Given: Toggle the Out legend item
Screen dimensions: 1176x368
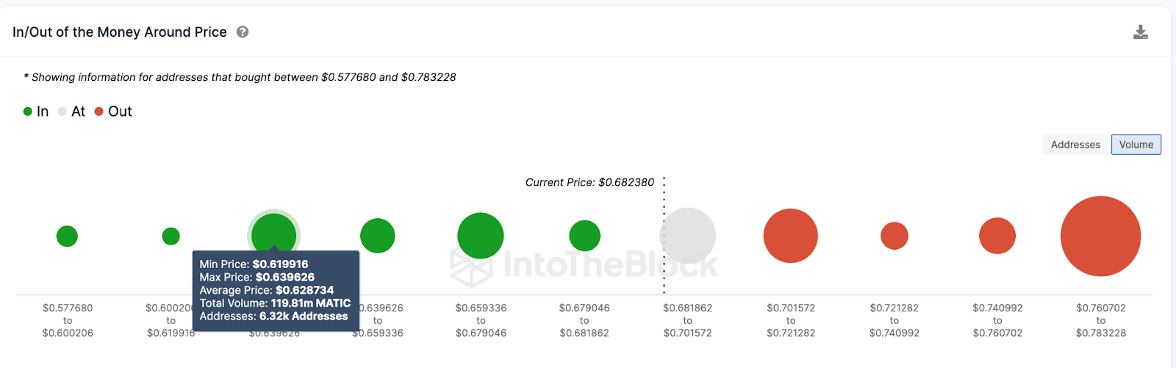Looking at the screenshot, I should tap(113, 112).
